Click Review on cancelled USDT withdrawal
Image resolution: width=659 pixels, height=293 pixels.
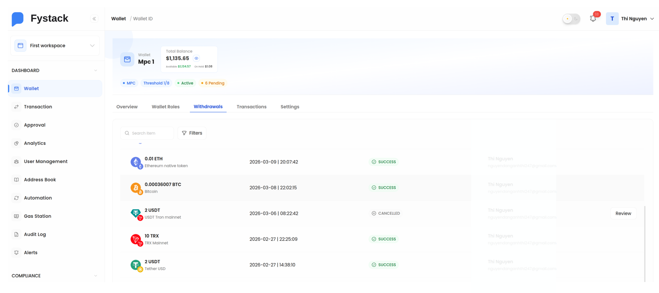point(623,213)
